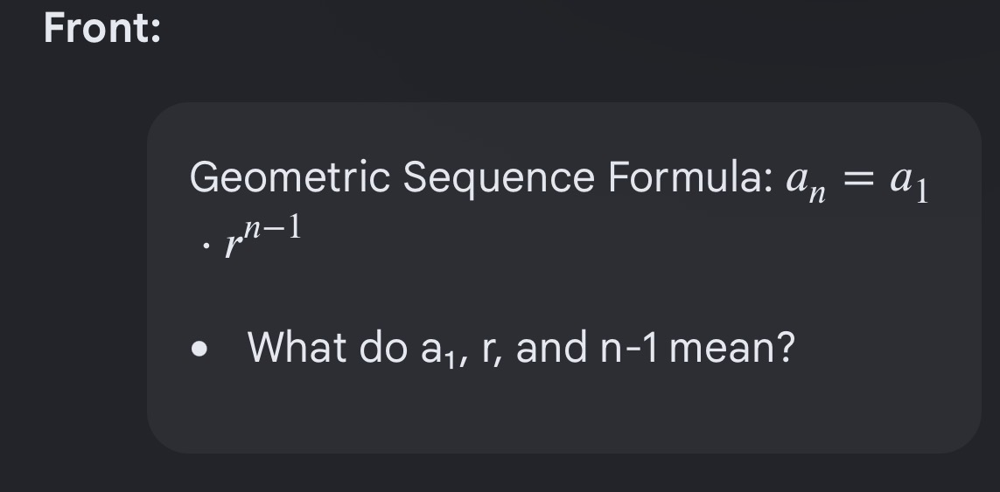
Task: Click the word "Sequence" in the card
Action: tap(499, 177)
